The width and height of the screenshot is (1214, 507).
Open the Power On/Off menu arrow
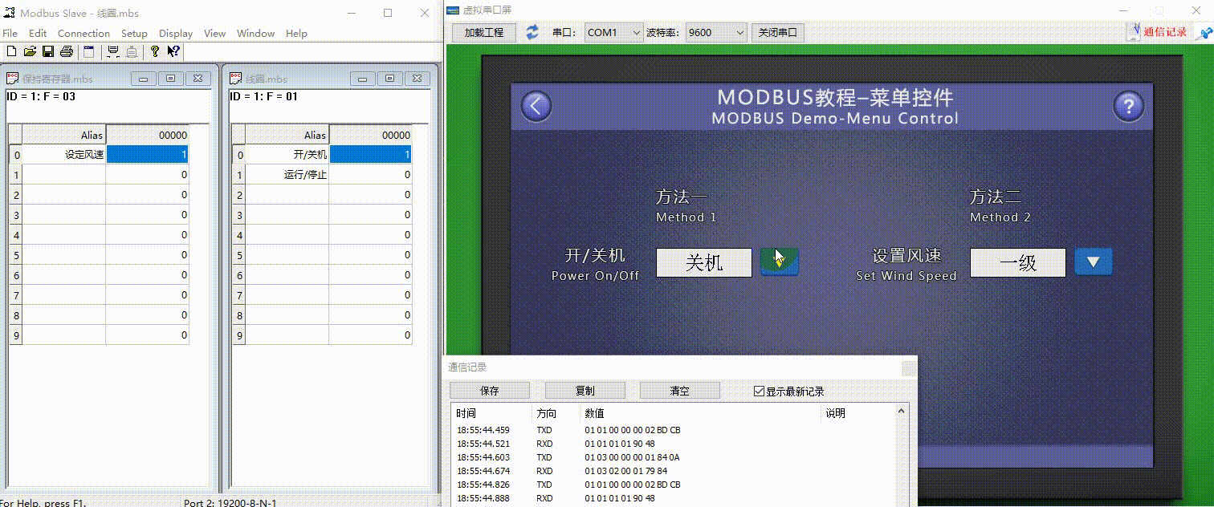pos(780,262)
